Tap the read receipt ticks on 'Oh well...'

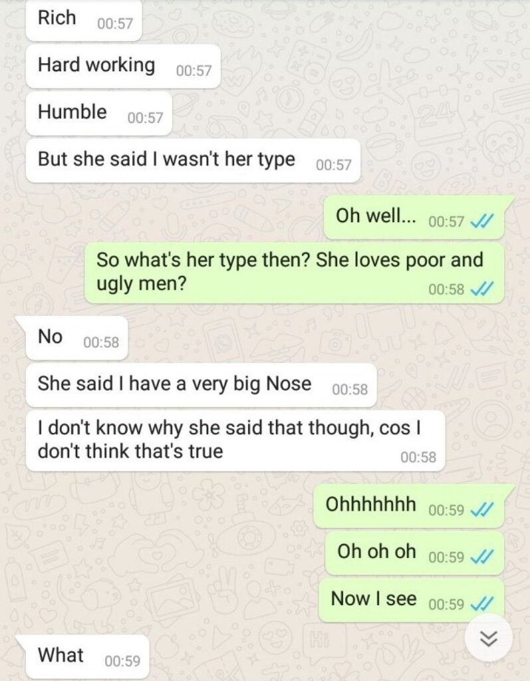pos(481,222)
